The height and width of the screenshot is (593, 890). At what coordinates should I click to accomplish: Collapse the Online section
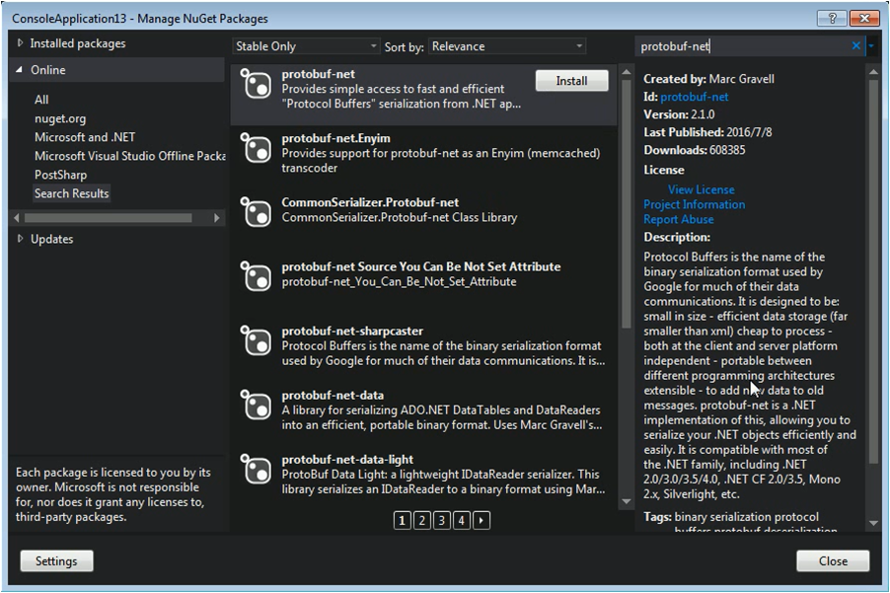(20, 69)
